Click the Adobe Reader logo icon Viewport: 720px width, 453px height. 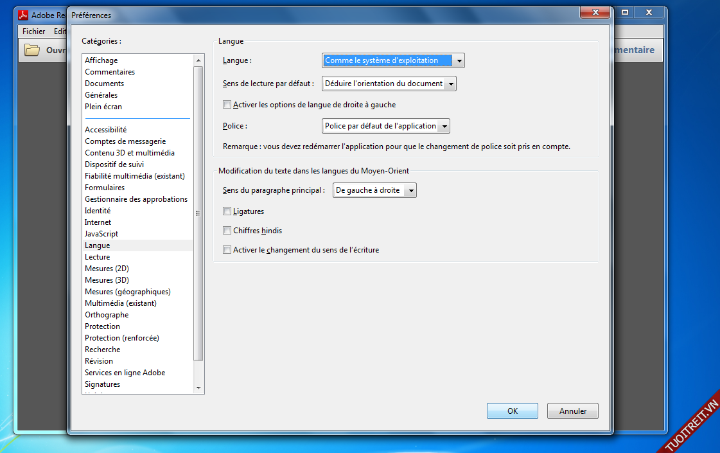point(24,15)
